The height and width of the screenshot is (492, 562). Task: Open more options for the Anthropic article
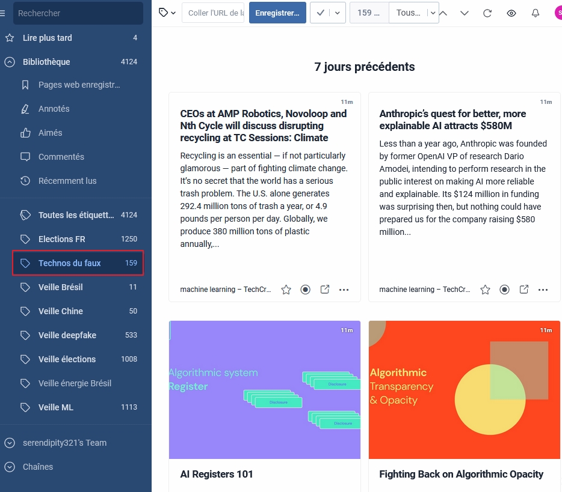point(543,290)
